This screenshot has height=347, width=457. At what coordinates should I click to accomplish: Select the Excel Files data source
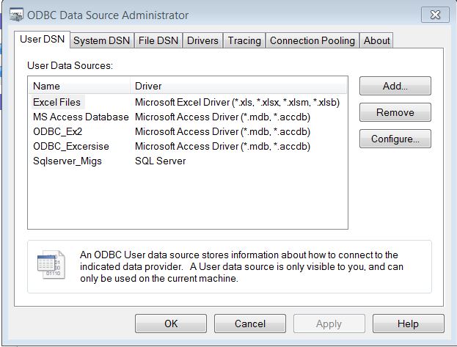pos(56,102)
